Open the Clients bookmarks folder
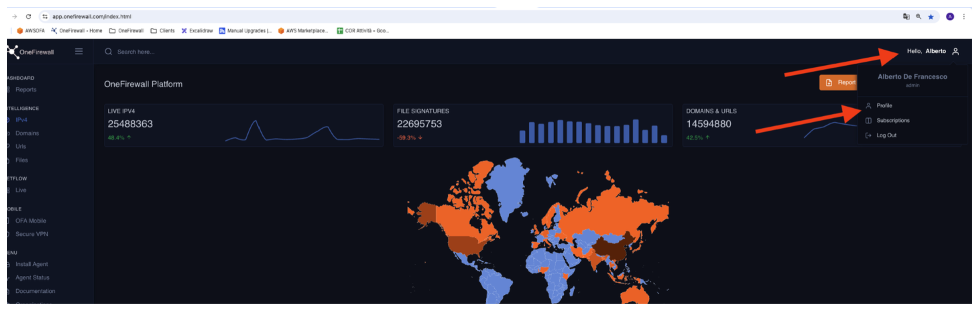Image resolution: width=979 pixels, height=311 pixels. click(162, 30)
